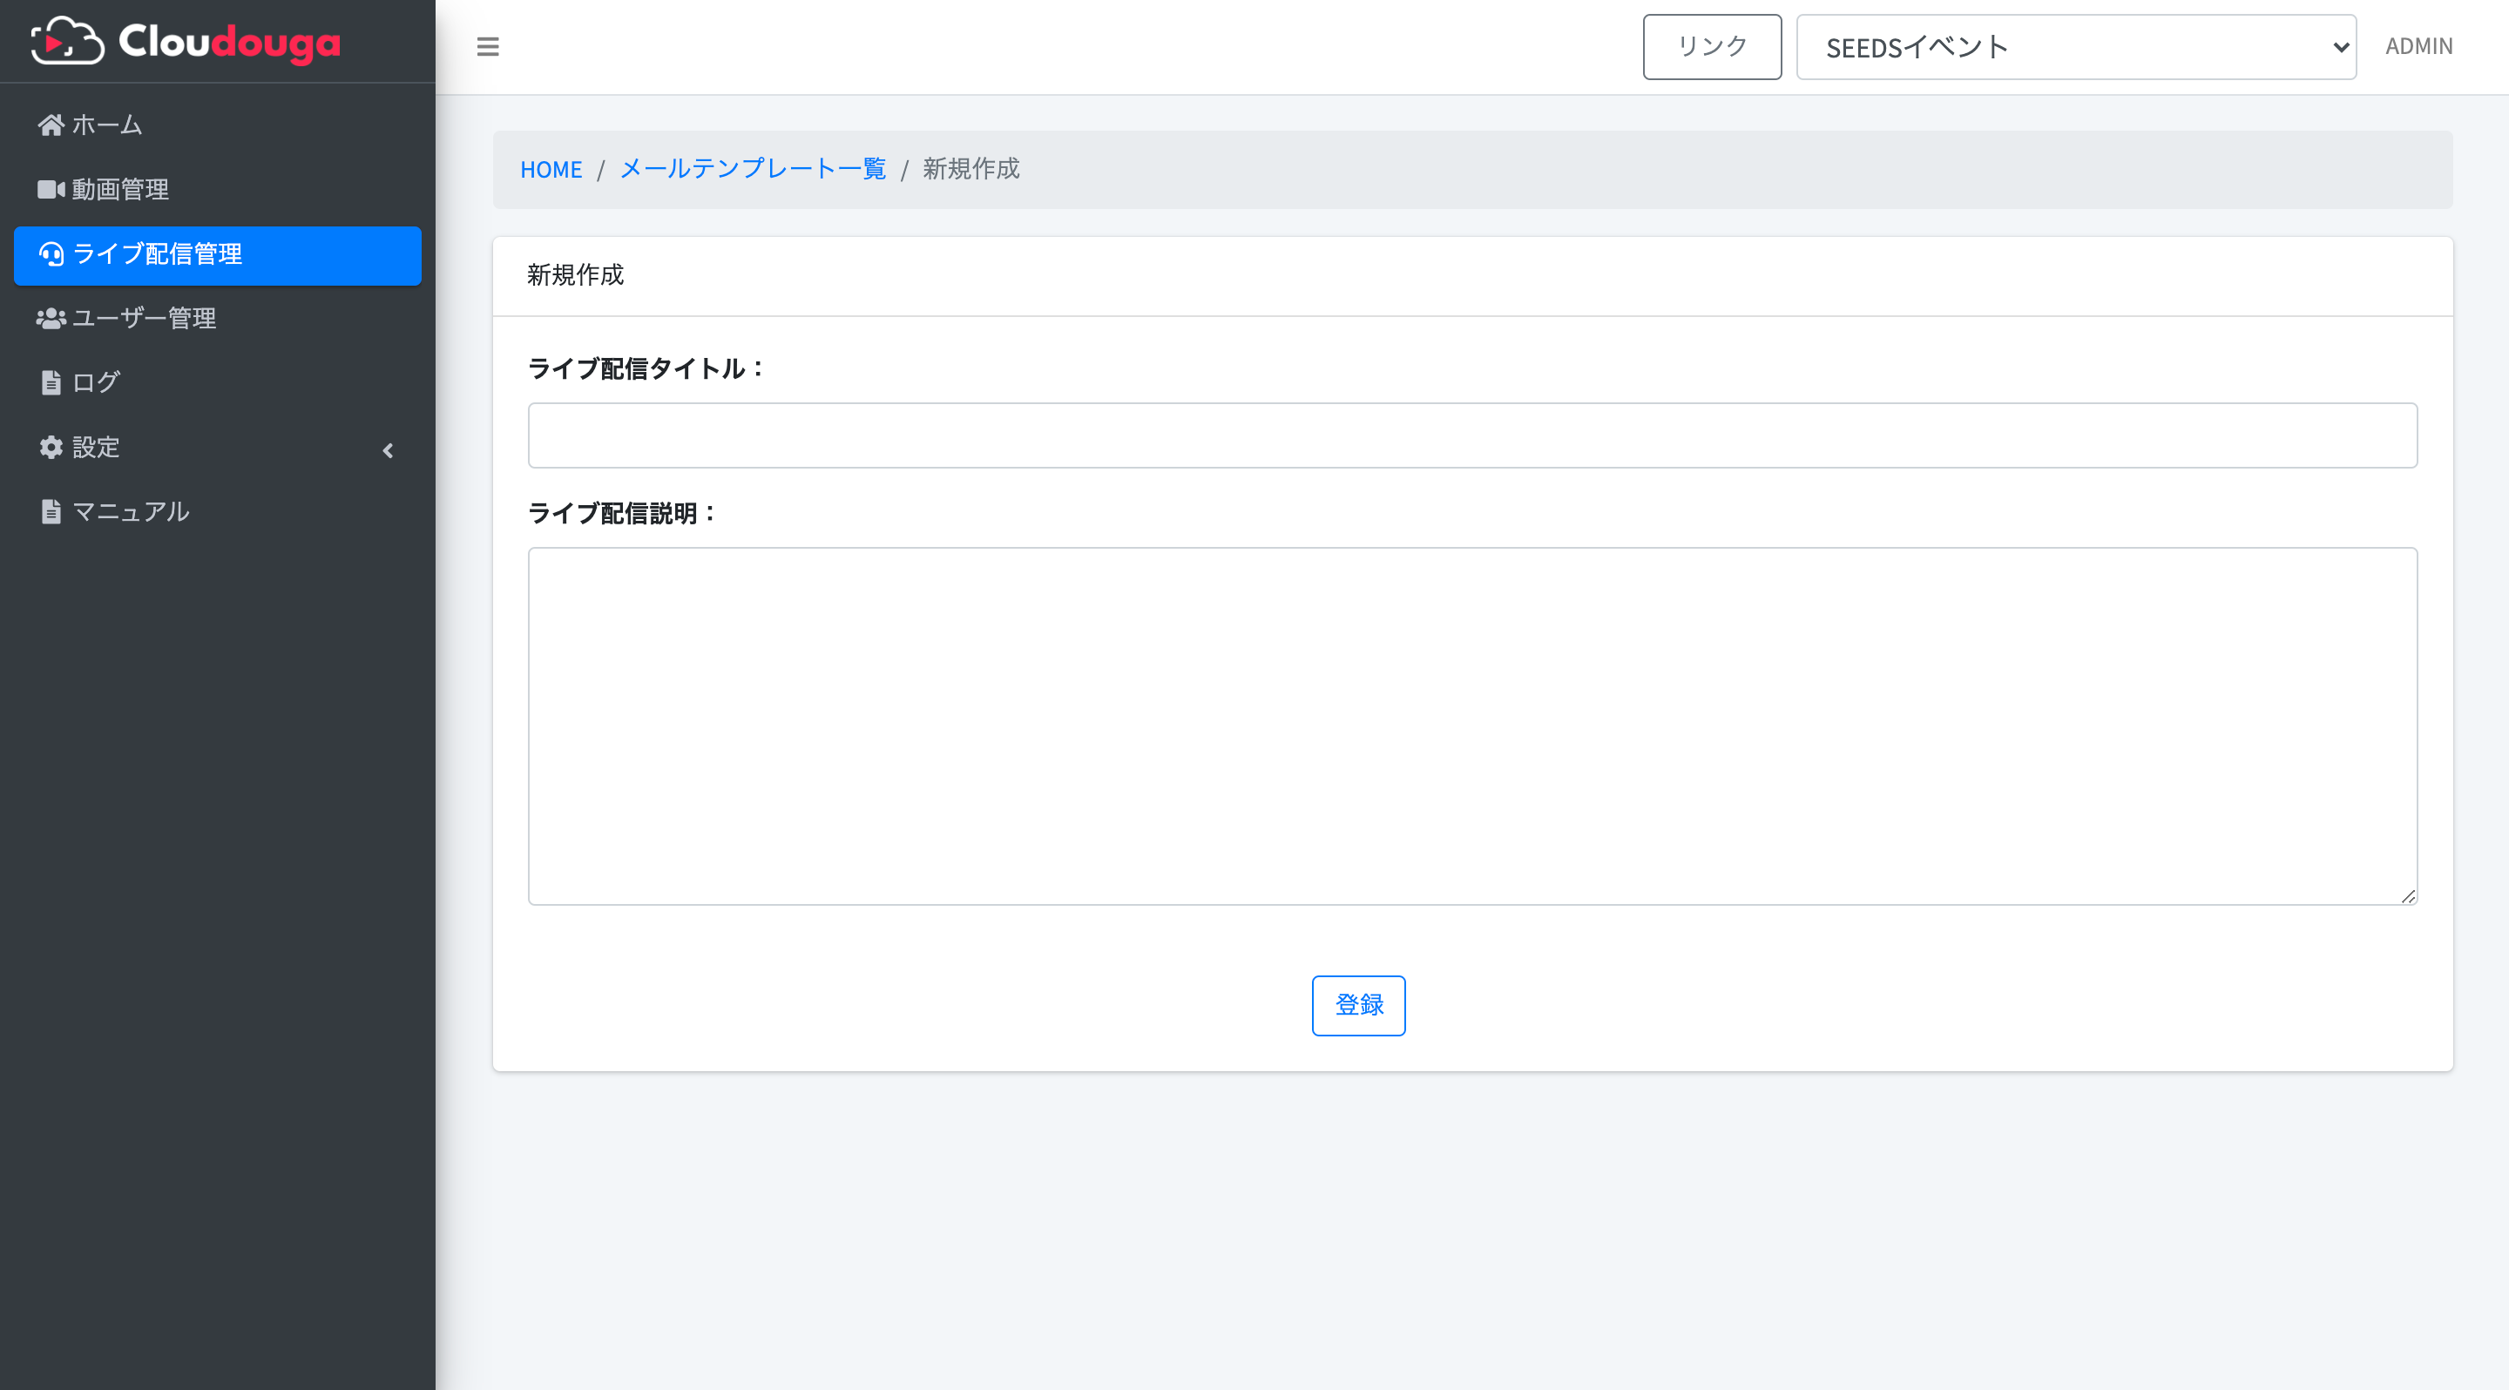This screenshot has width=2509, height=1390.
Task: Open the 動画管理 menu item
Action: pyautogui.click(x=217, y=189)
